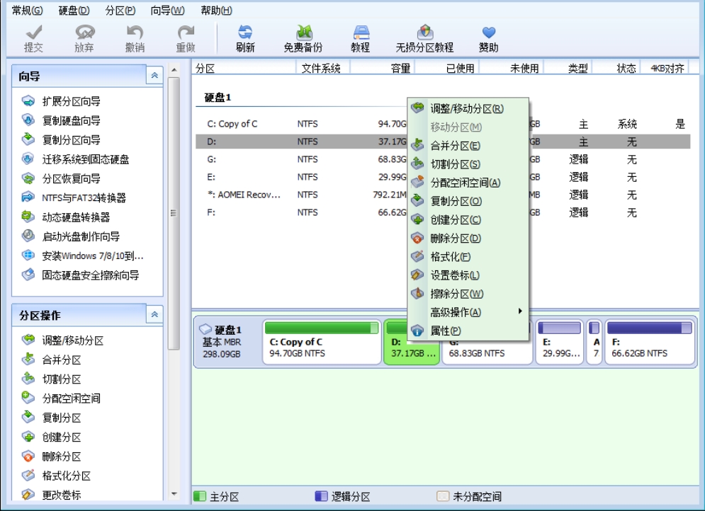705x511 pixels.
Task: Click the 放弃 (Discard) toolbar icon
Action: tap(84, 39)
